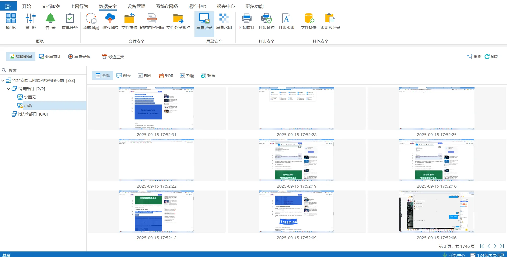
Task: Jump to last page of screenshots
Action: tap(502, 246)
